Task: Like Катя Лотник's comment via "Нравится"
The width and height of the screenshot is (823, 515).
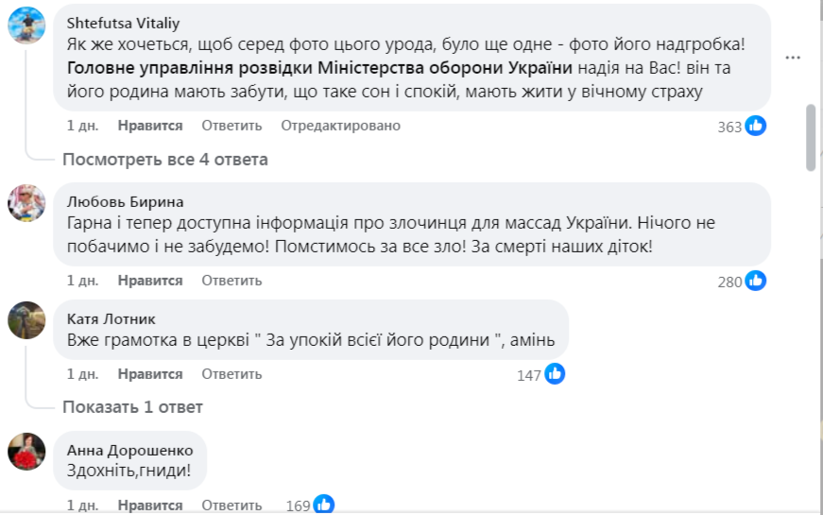Action: [x=150, y=374]
